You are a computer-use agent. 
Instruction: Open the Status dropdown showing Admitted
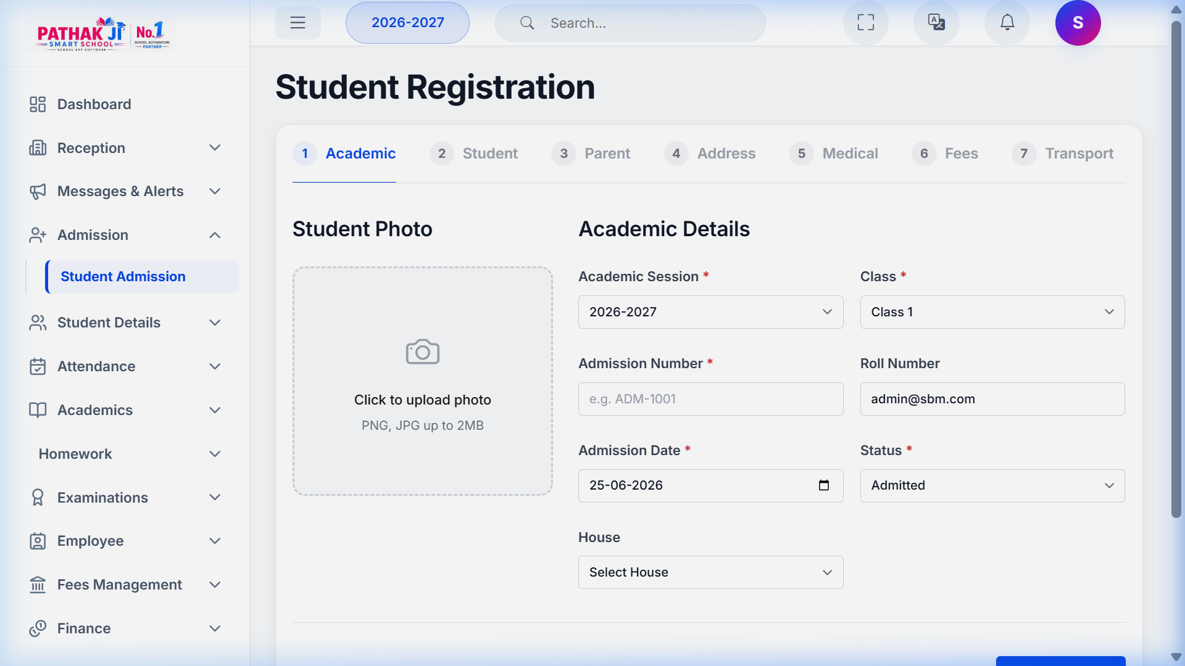tap(992, 486)
